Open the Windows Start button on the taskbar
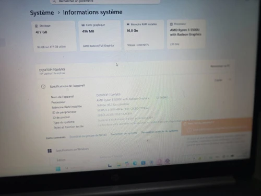The height and width of the screenshot is (196, 261). pyautogui.click(x=58, y=169)
